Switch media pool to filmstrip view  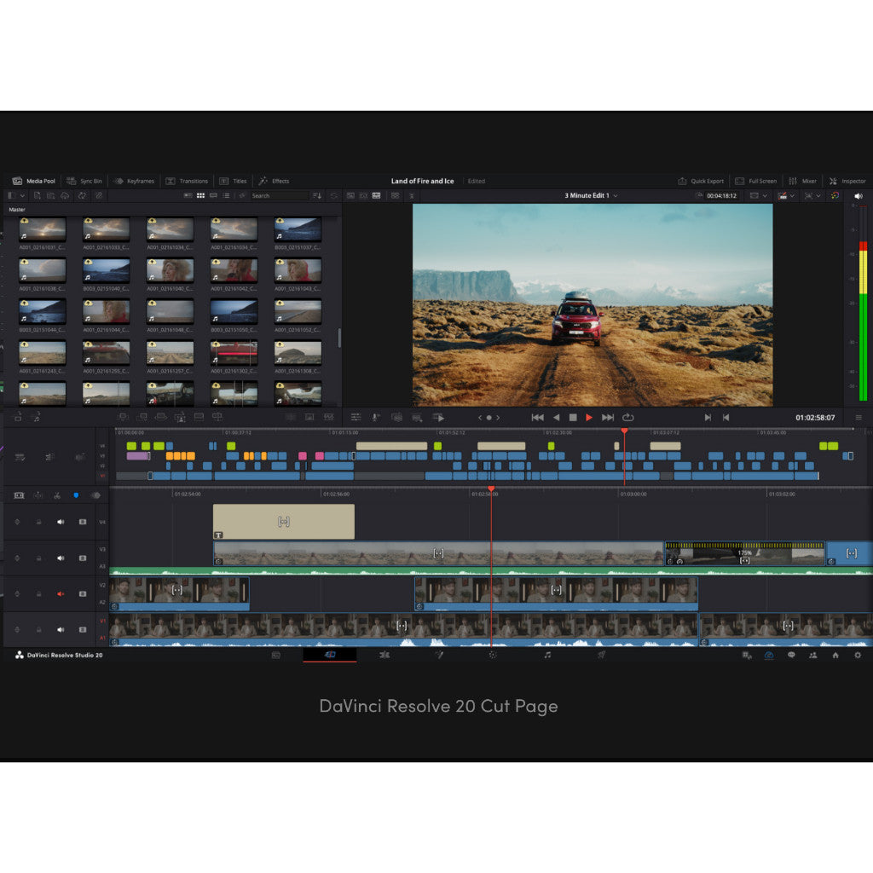[213, 195]
